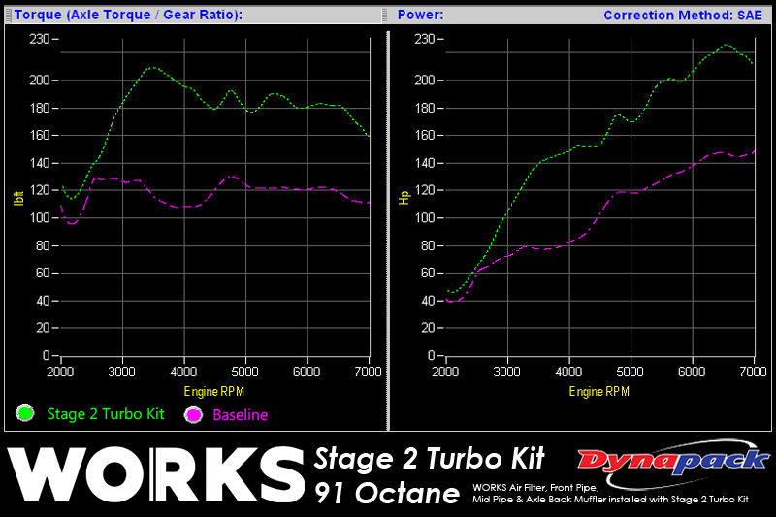Click the green power curve peak

pyautogui.click(x=726, y=45)
